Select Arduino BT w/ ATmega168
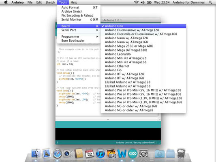This screenshot has width=216, height=162. click(x=143, y=78)
